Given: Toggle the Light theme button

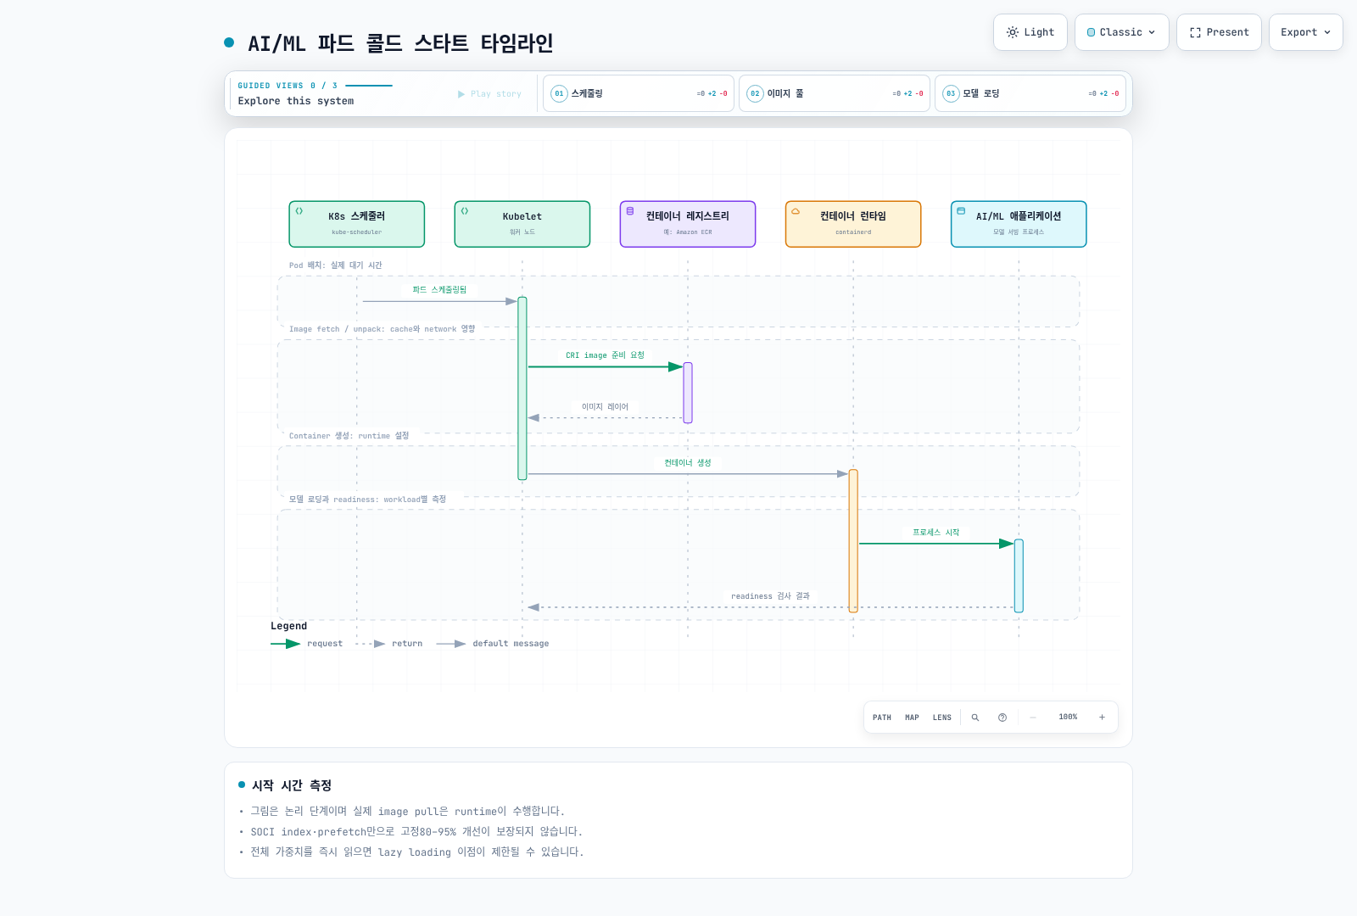Looking at the screenshot, I should 1030,32.
